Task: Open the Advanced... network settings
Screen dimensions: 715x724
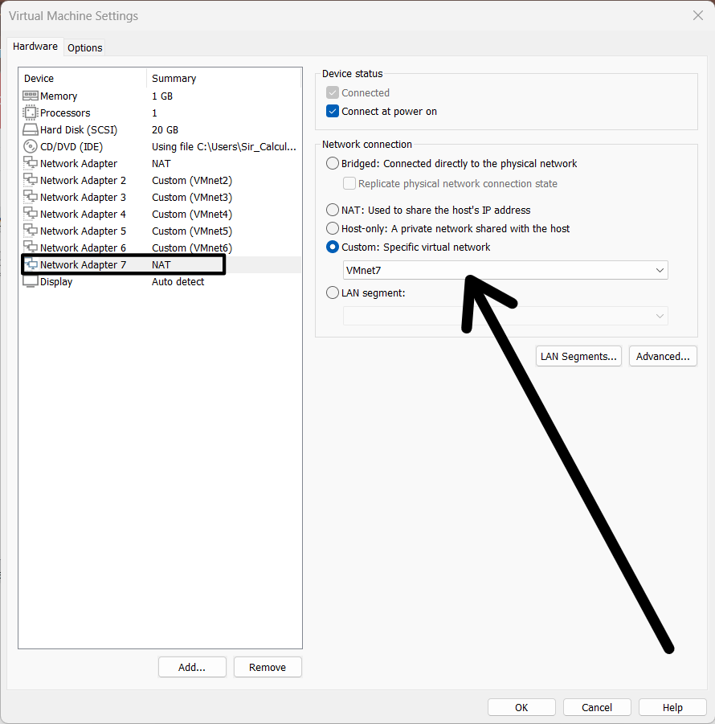Action: pyautogui.click(x=663, y=357)
